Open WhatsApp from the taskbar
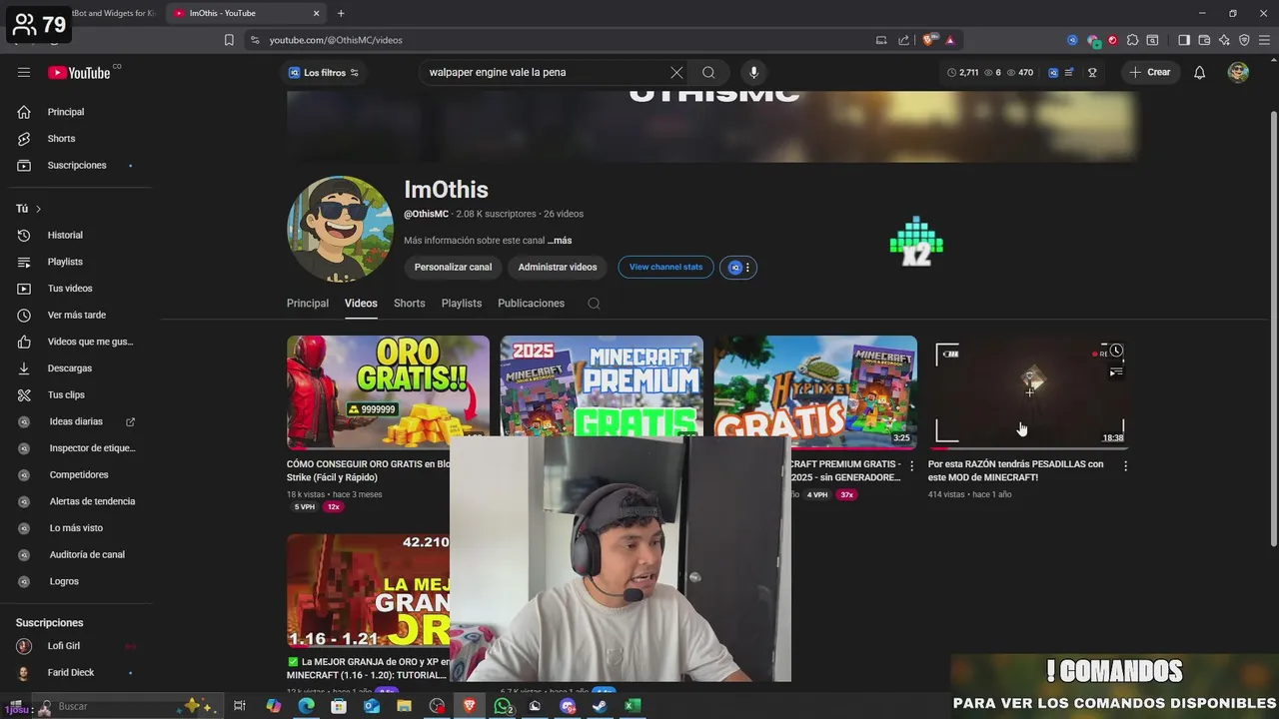This screenshot has width=1279, height=719. (503, 706)
